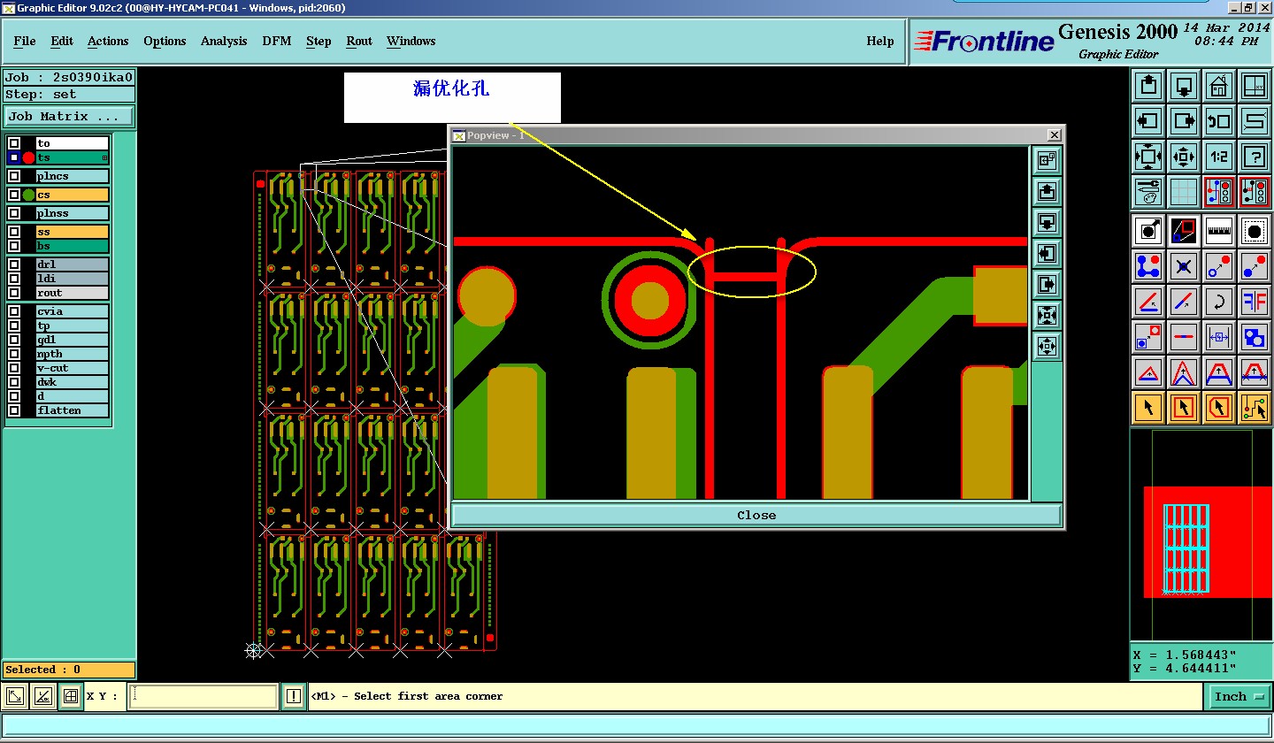1274x743 pixels.
Task: Click the navigator overview thumbnail panel
Action: tap(1201, 537)
